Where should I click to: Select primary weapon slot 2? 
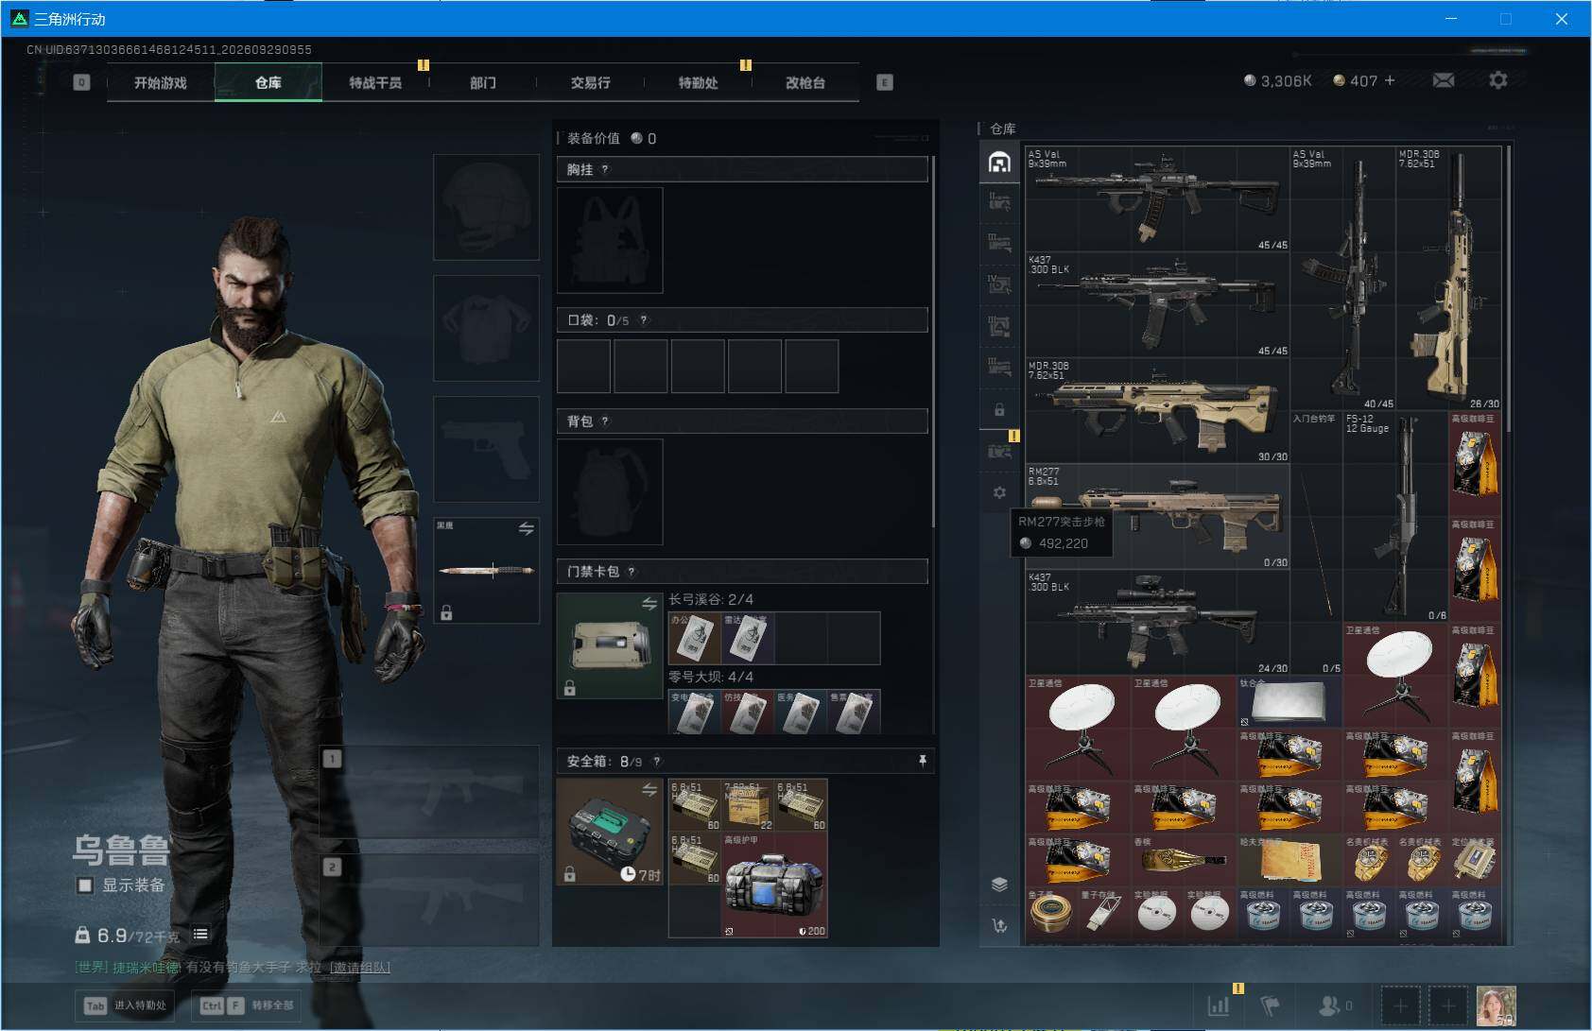click(430, 900)
